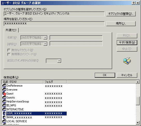Click the folder value in the IIS_WPG row
The image size is (141, 126).
point(54,106)
